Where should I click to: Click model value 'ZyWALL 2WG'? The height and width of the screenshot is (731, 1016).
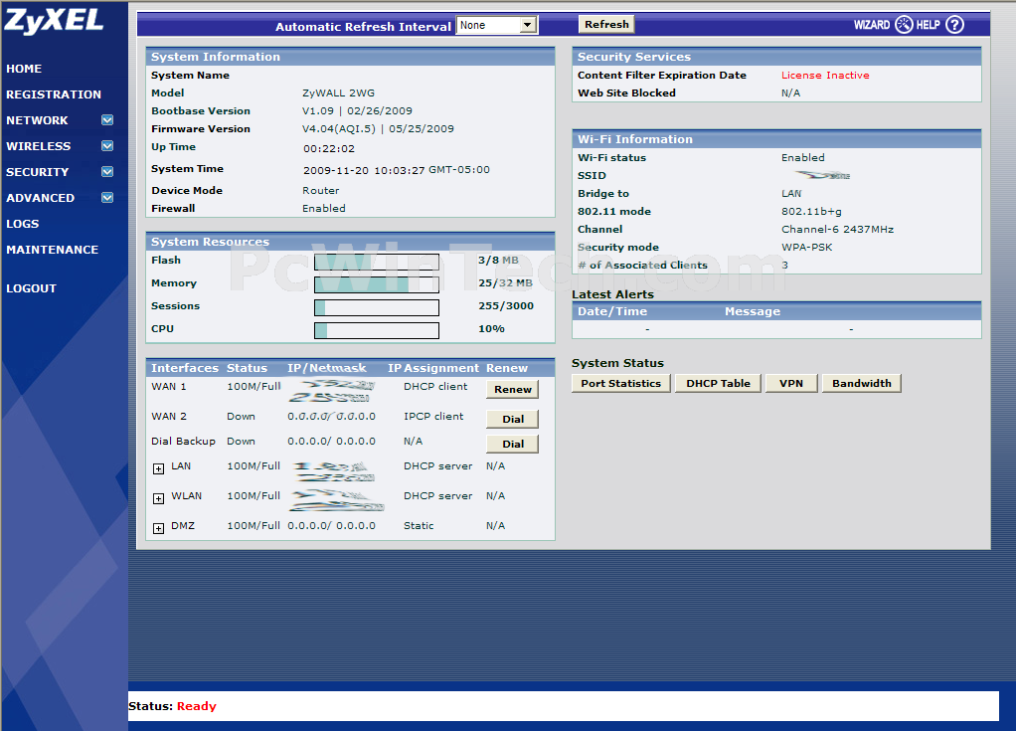[338, 93]
